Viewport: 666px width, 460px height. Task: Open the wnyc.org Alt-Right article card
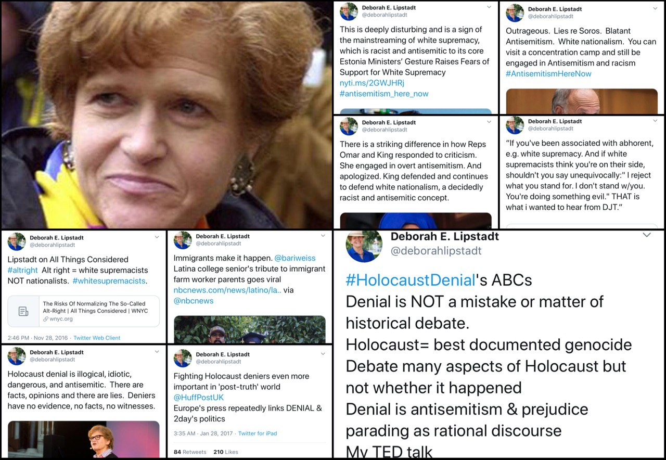click(84, 311)
